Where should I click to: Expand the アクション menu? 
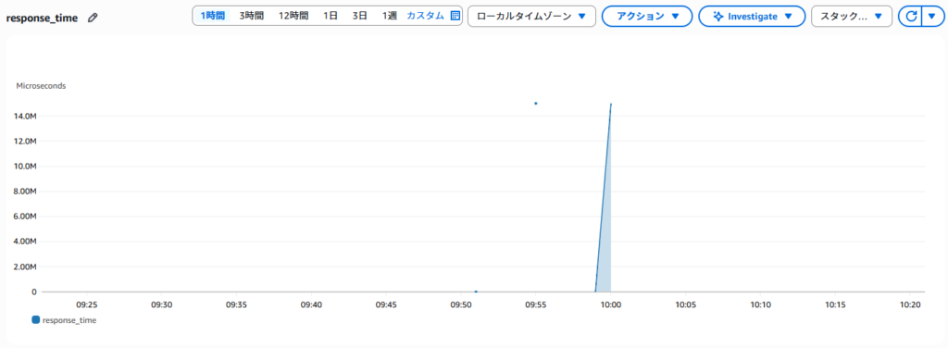[x=647, y=17]
